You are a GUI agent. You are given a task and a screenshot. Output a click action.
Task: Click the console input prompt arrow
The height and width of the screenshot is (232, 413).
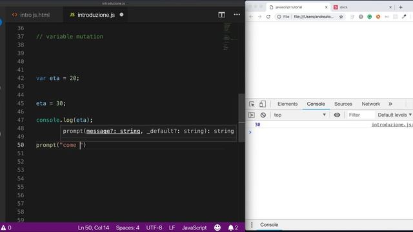(250, 132)
